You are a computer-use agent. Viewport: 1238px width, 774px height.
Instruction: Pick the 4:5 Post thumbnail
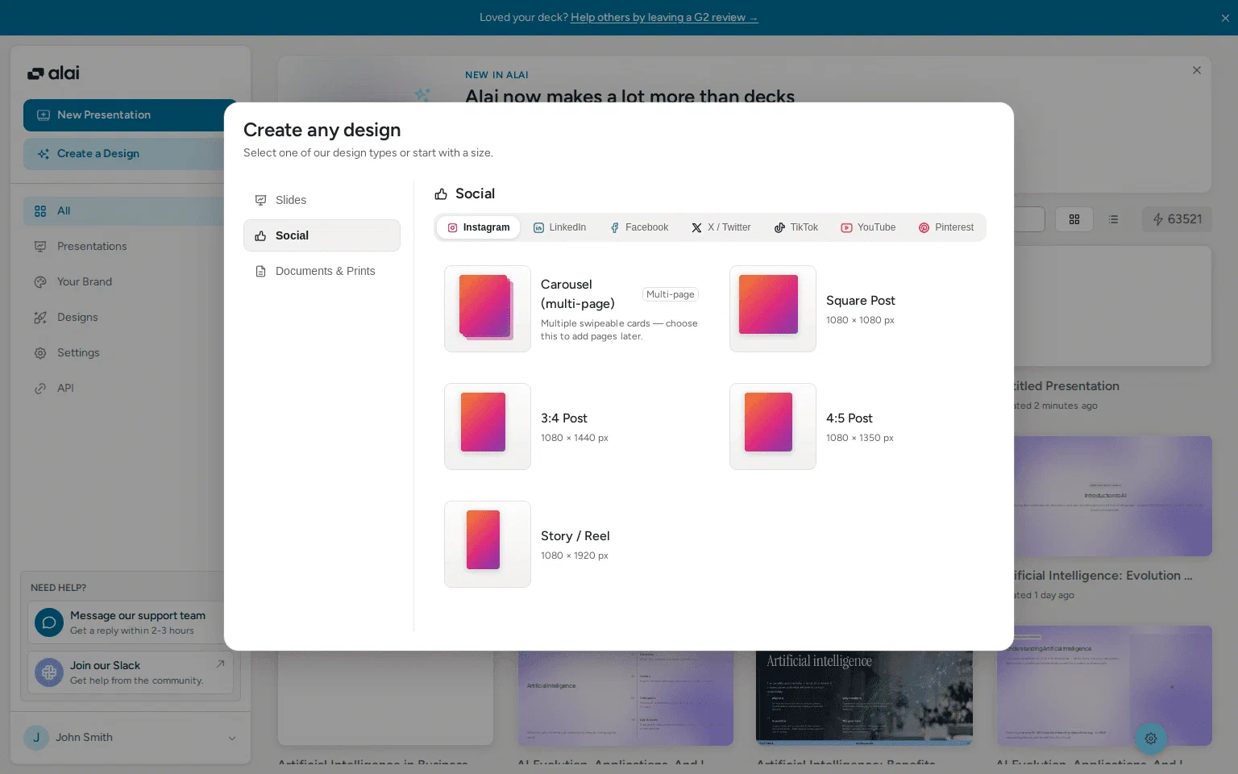pos(773,427)
